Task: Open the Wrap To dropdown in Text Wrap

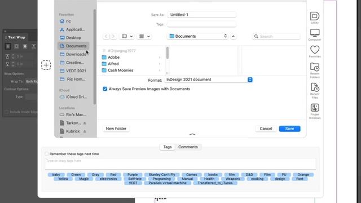Action: (x=32, y=81)
